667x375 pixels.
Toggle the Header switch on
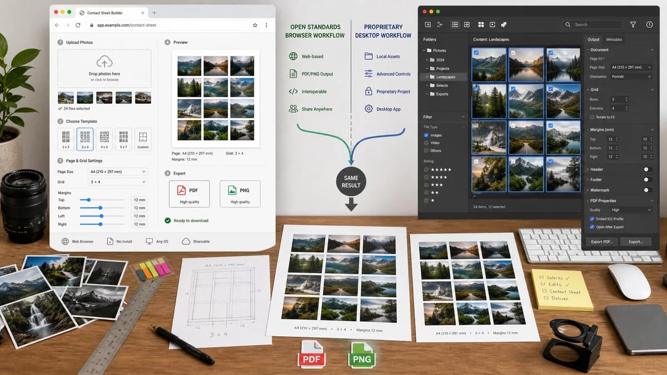click(647, 169)
